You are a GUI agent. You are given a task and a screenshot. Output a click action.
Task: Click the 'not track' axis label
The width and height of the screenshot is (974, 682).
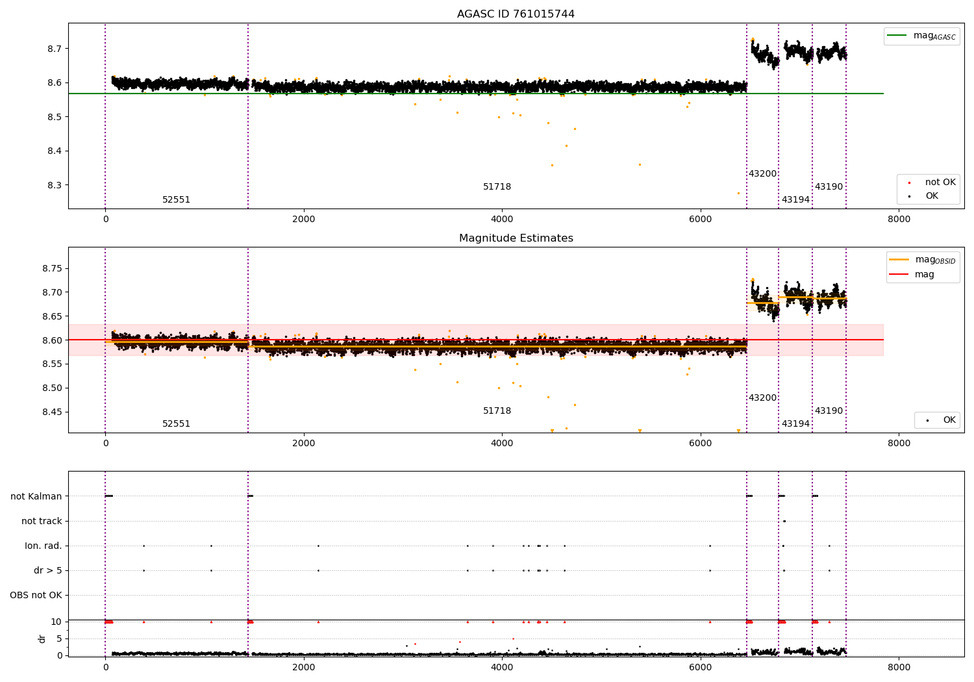click(42, 521)
